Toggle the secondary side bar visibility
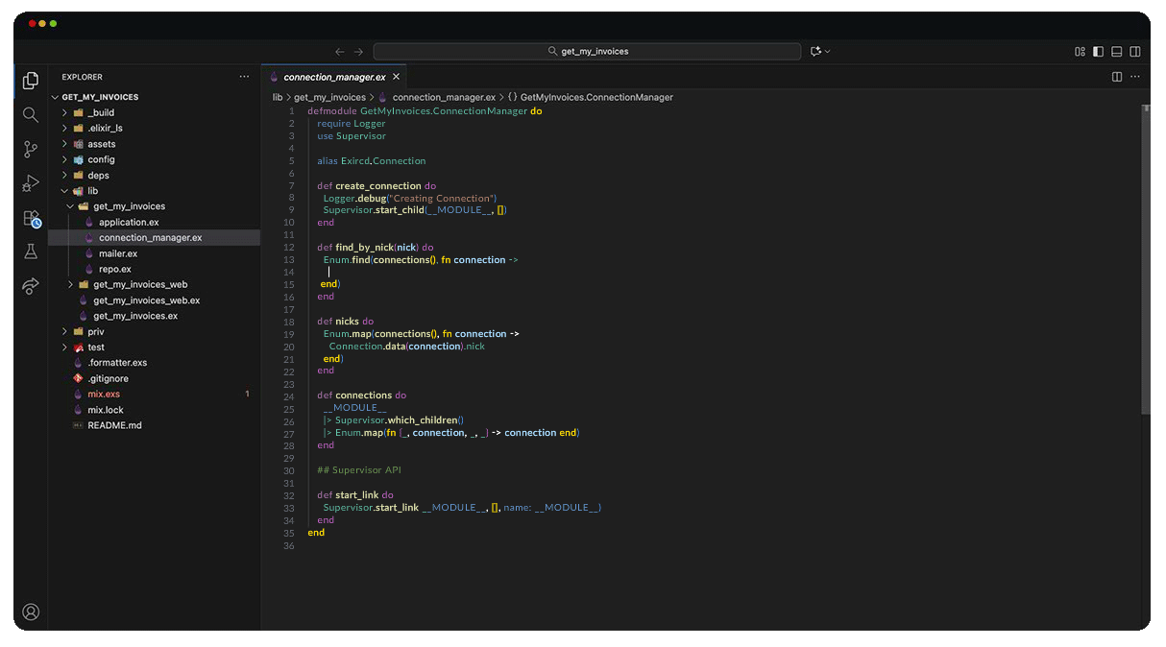Viewport: 1166px width, 647px height. click(x=1135, y=51)
